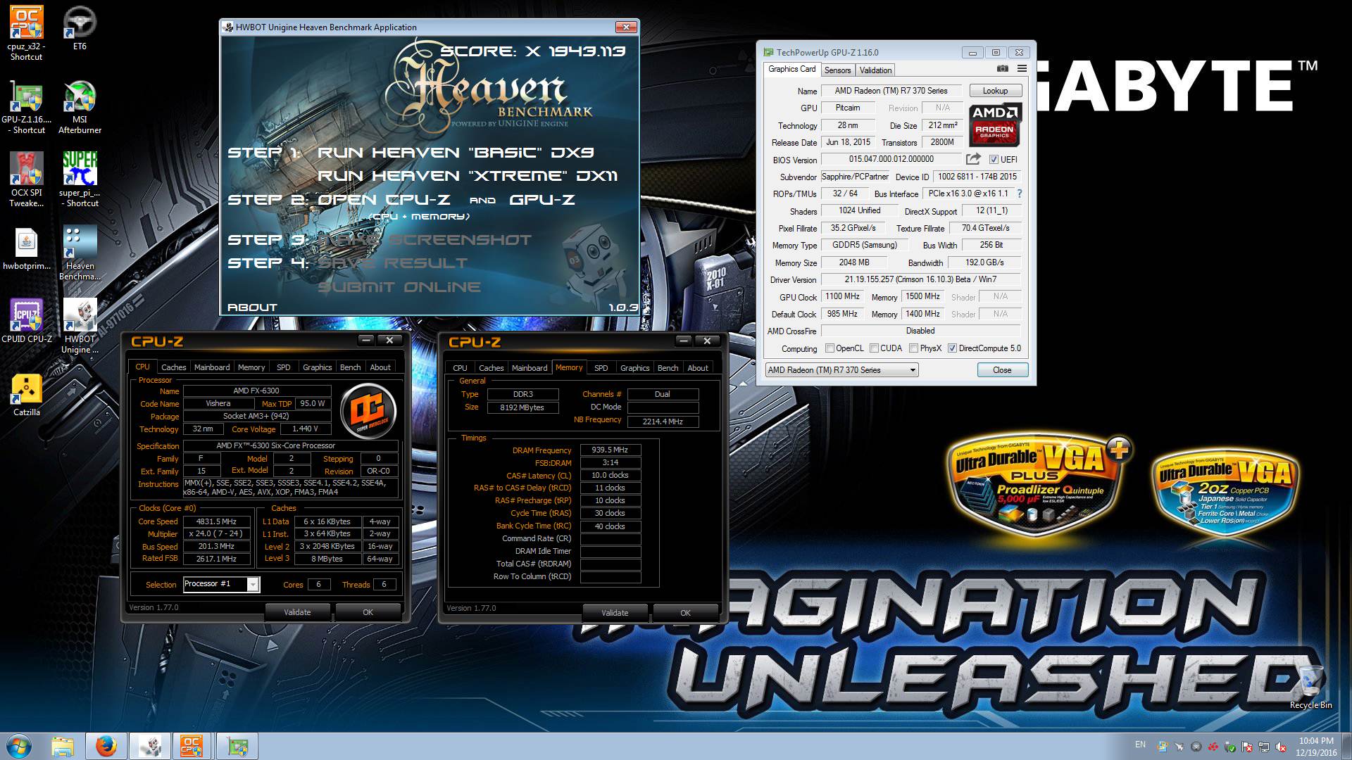This screenshot has height=760, width=1352.
Task: Open the Heaven Benchmark desktop icon
Action: click(x=80, y=253)
